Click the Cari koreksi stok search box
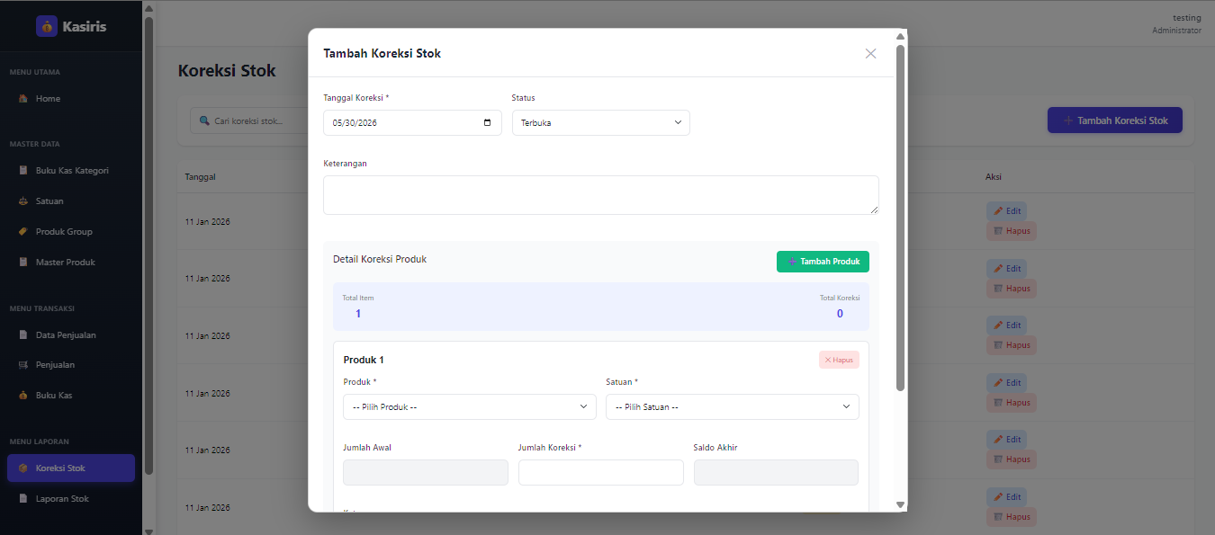The height and width of the screenshot is (535, 1215). point(247,120)
